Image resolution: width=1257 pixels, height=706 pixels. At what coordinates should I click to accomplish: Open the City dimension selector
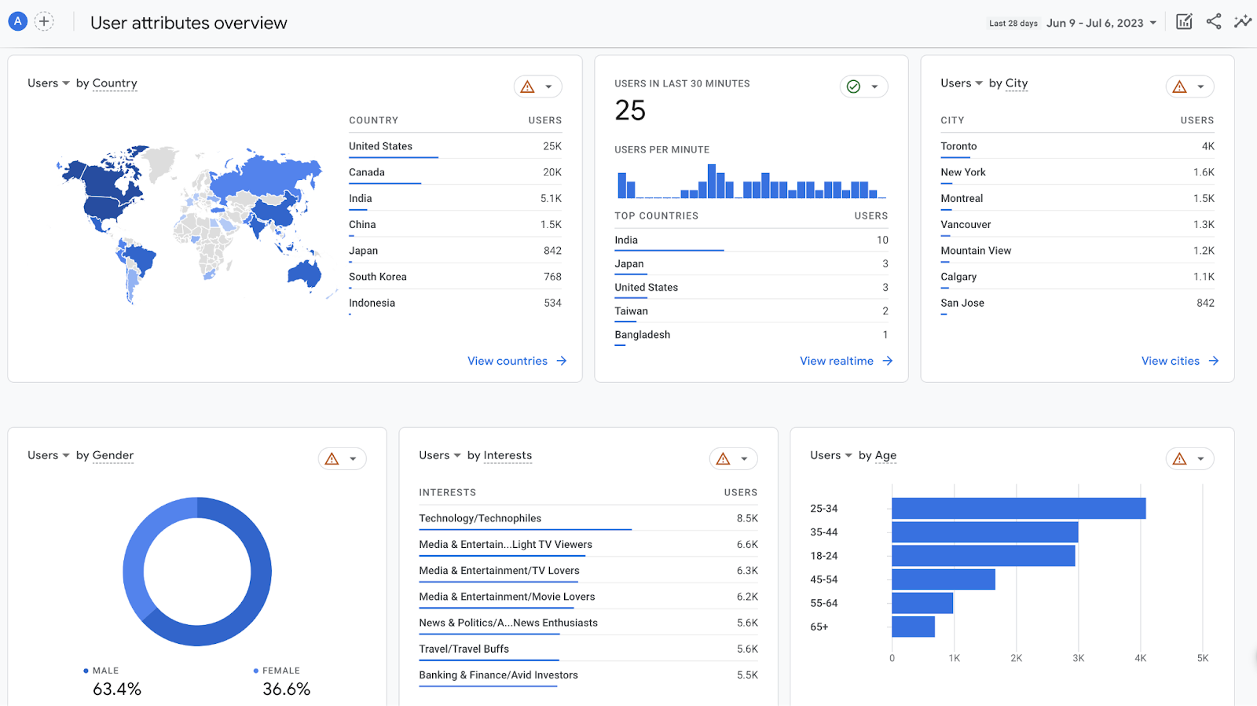[1017, 83]
